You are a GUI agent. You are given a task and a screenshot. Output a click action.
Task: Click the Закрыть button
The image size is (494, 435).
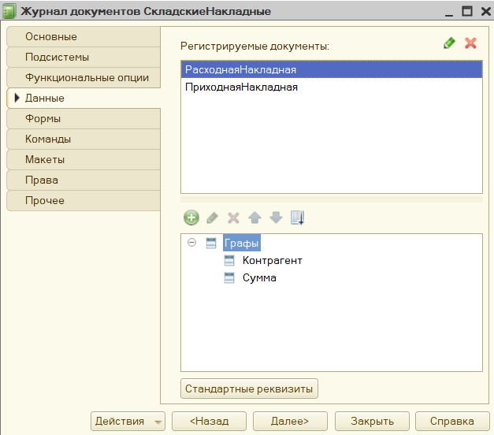point(372,421)
